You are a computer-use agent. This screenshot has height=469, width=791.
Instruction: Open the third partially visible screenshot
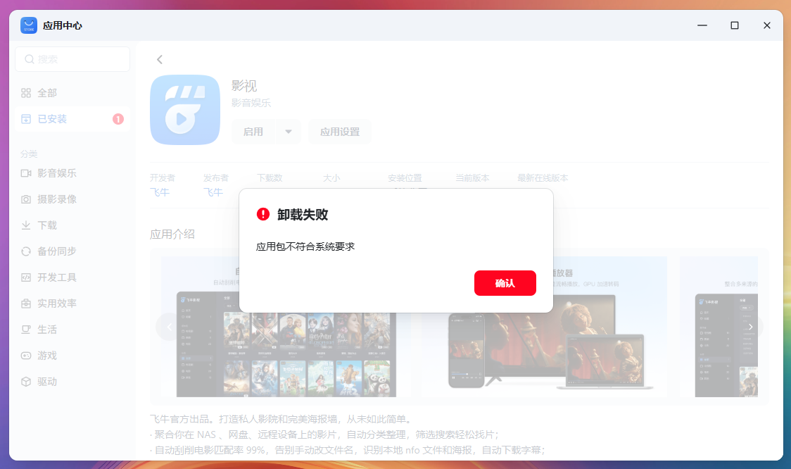719,327
